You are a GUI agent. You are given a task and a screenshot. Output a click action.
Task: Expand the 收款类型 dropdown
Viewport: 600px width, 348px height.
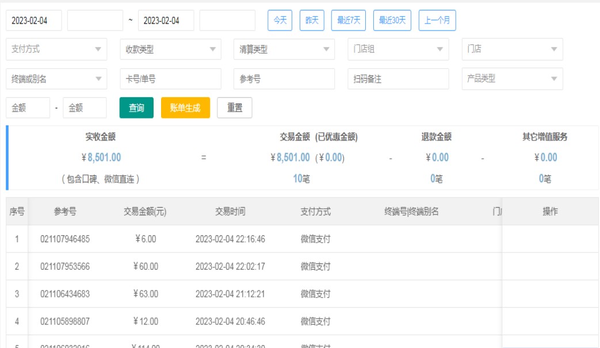pyautogui.click(x=170, y=49)
